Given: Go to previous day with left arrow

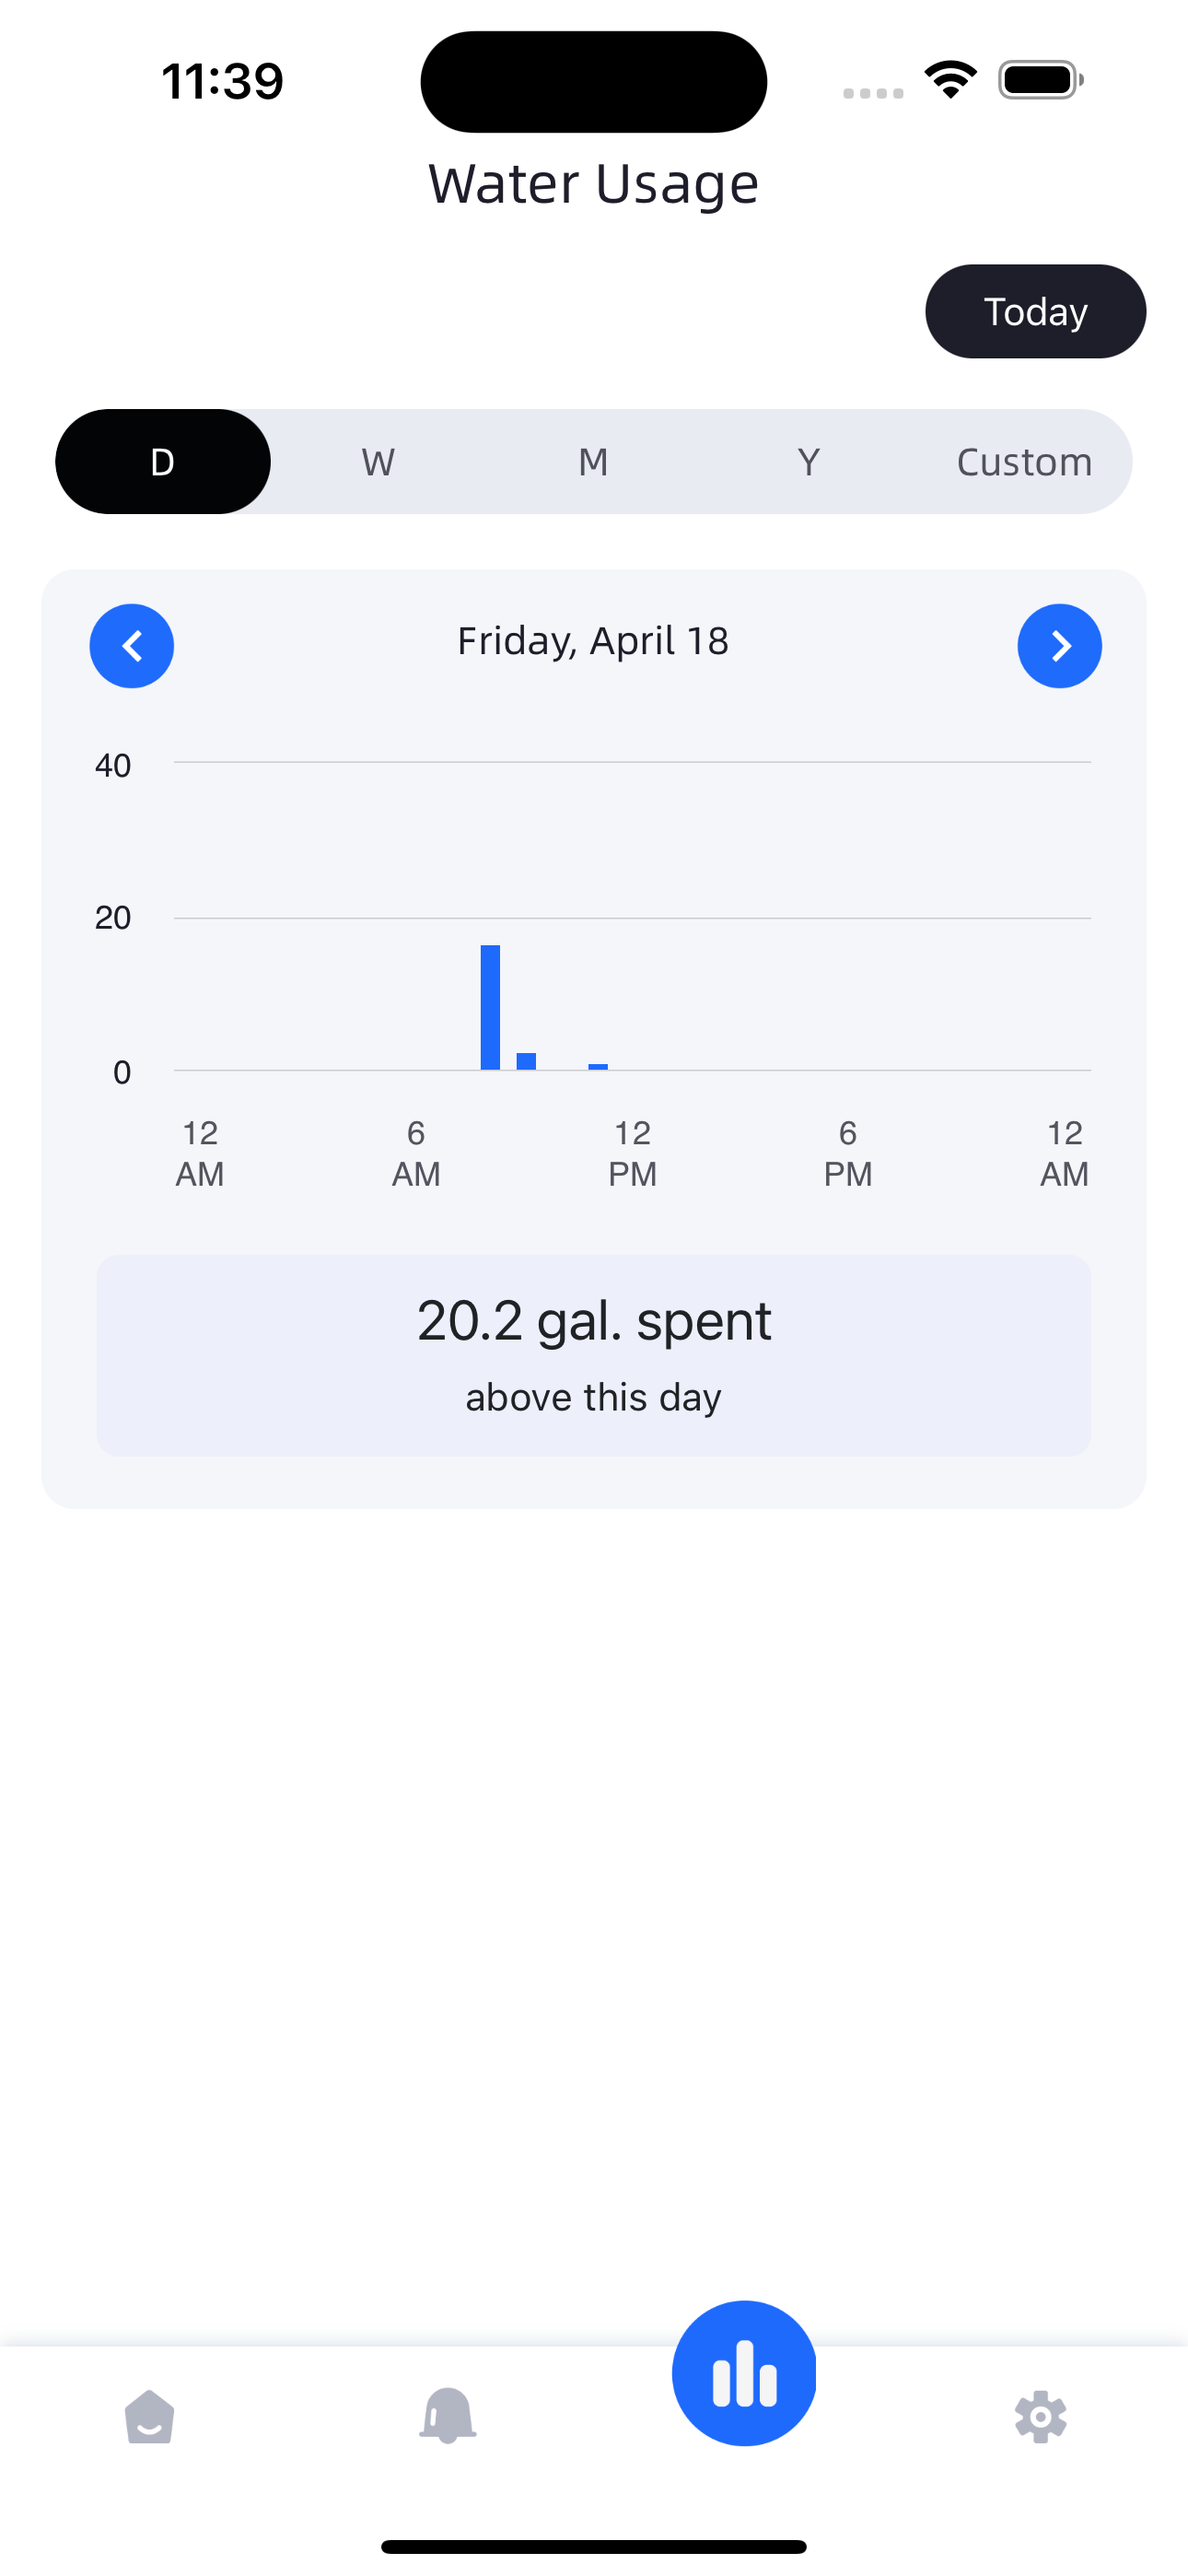Looking at the screenshot, I should pos(132,646).
